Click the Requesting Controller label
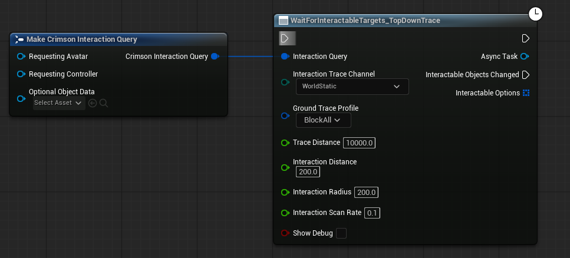 [63, 74]
